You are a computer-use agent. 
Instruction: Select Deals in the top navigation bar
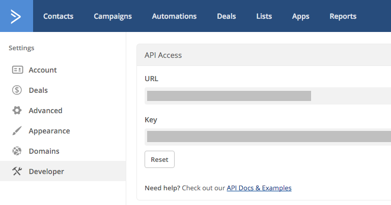click(226, 16)
